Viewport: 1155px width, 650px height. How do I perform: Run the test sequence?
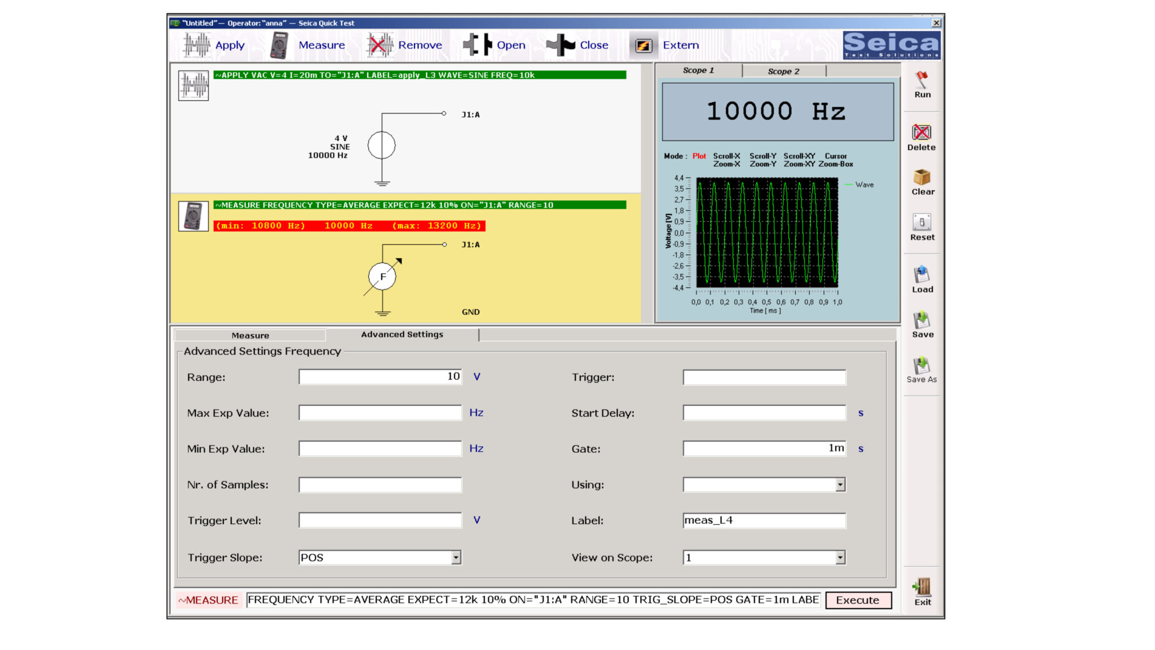tap(922, 85)
